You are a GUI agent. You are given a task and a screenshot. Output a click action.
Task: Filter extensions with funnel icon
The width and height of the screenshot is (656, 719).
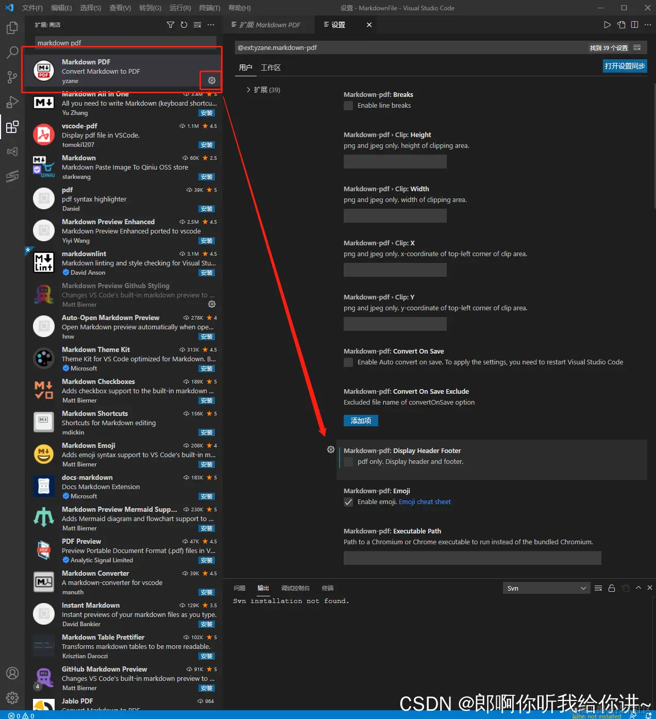(171, 25)
